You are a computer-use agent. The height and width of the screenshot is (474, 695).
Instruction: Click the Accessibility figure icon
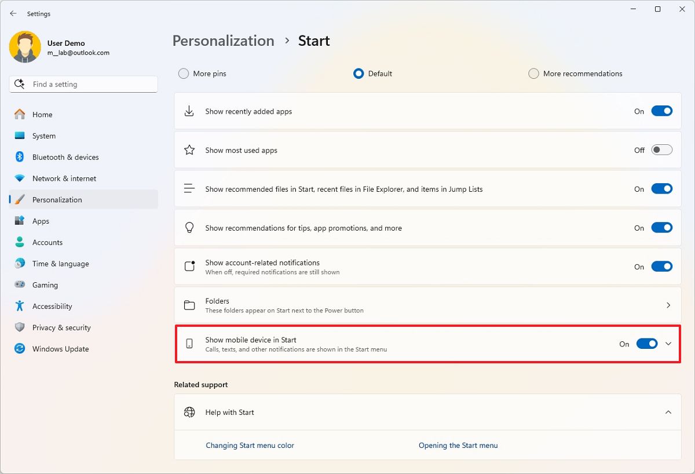point(20,306)
